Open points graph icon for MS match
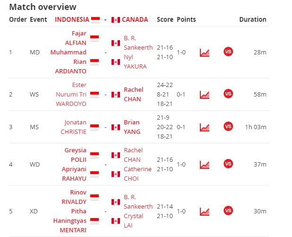This screenshot has width=292, height=237. point(205,127)
